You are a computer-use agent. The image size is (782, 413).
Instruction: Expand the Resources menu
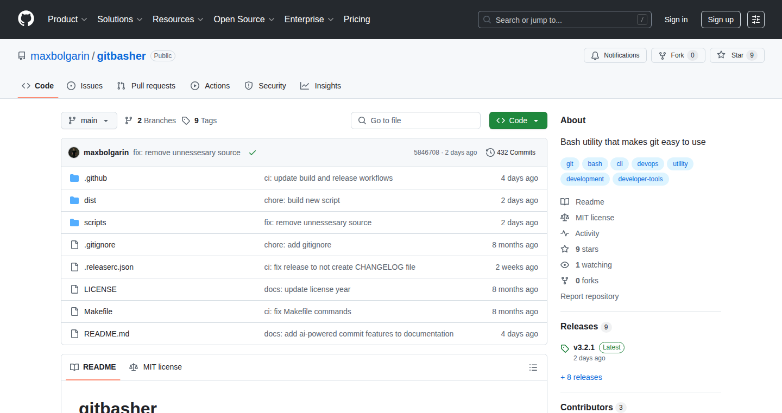point(178,19)
